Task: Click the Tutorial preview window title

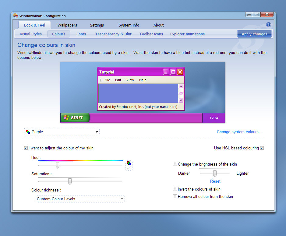Action: (x=107, y=72)
